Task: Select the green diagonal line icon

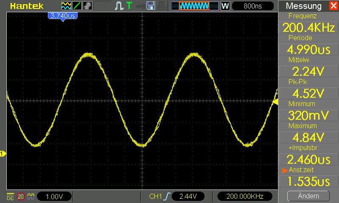Action: [x=77, y=6]
